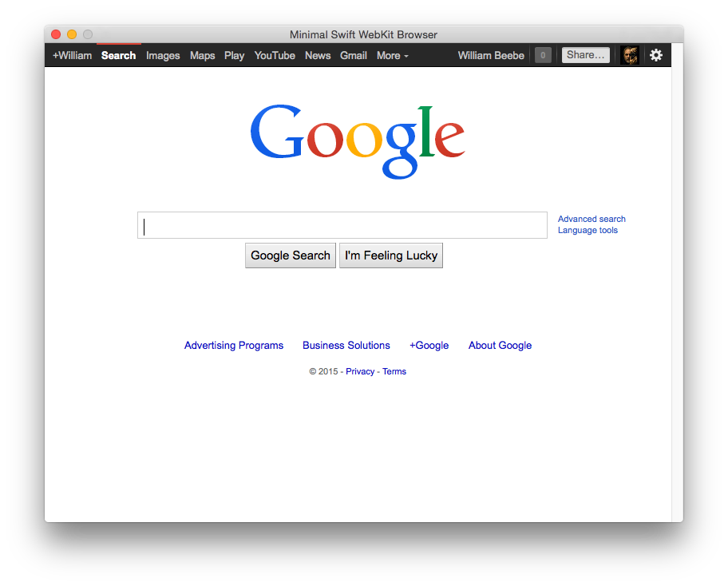The image size is (728, 586).
Task: Click the +William profile link
Action: [x=72, y=56]
